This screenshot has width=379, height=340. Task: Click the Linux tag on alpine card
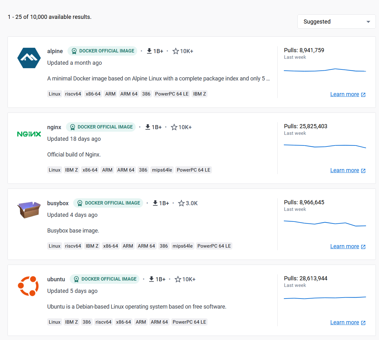coord(55,94)
